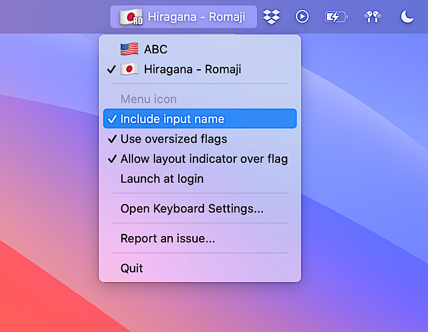The image size is (428, 332).
Task: Quit the application
Action: pyautogui.click(x=131, y=268)
